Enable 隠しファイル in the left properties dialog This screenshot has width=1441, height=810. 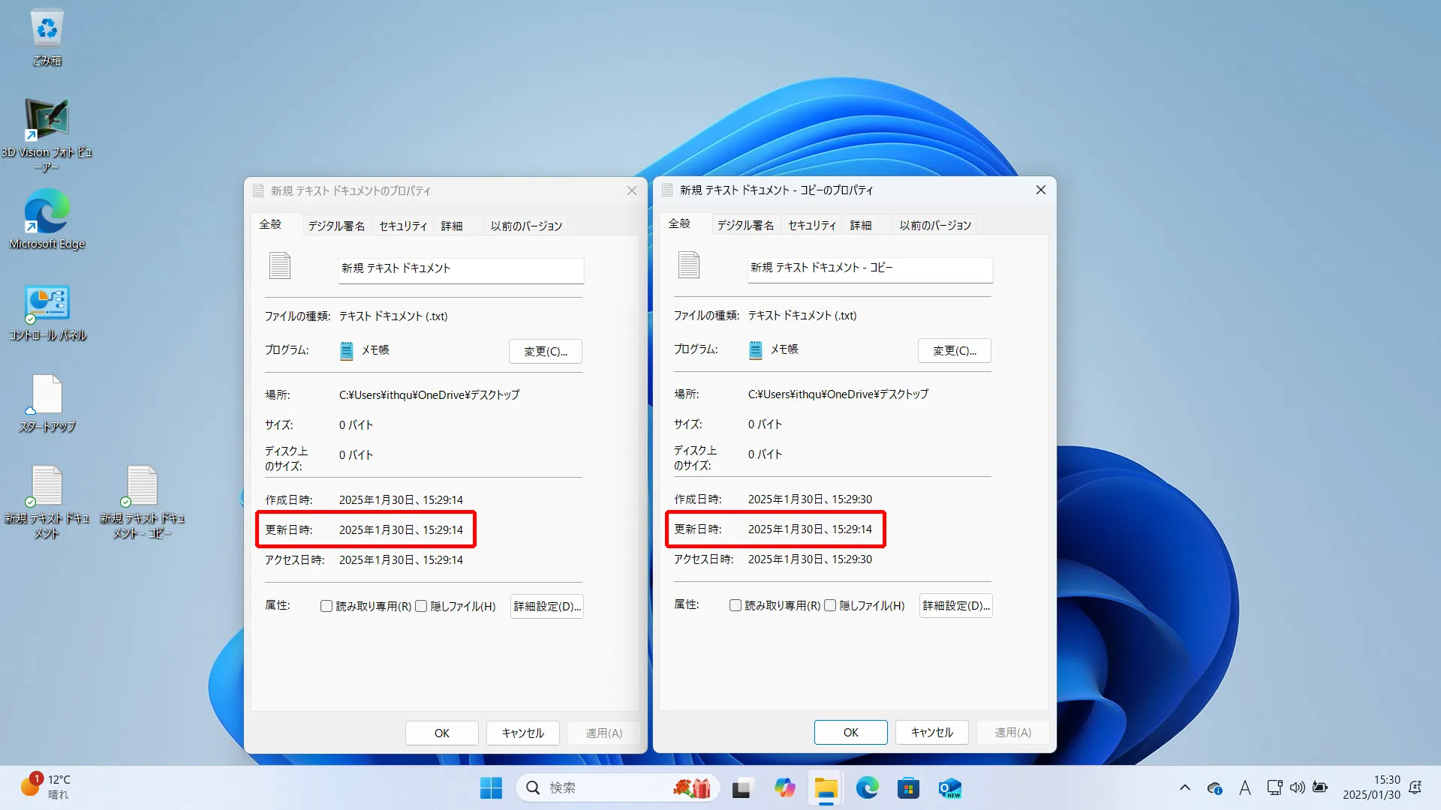(421, 606)
